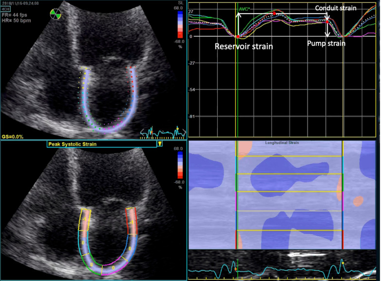This screenshot has width=381, height=281.
Task: Click the upper strain color scale bar
Action: (179, 23)
